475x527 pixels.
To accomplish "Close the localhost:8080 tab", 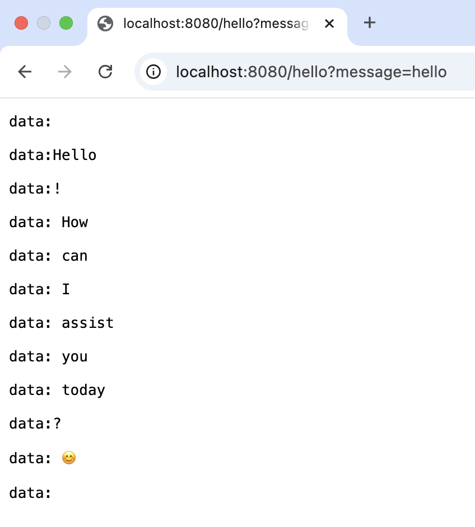I will pyautogui.click(x=329, y=23).
